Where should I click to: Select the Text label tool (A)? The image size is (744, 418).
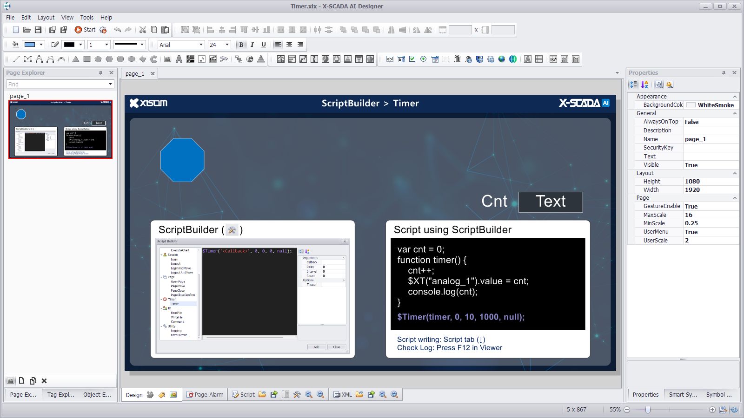pyautogui.click(x=179, y=59)
